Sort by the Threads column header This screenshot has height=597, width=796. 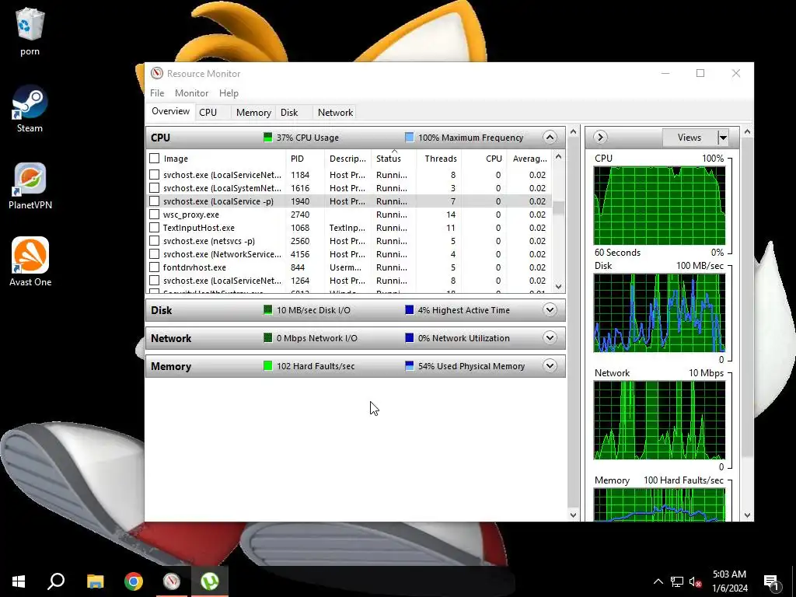pos(439,159)
